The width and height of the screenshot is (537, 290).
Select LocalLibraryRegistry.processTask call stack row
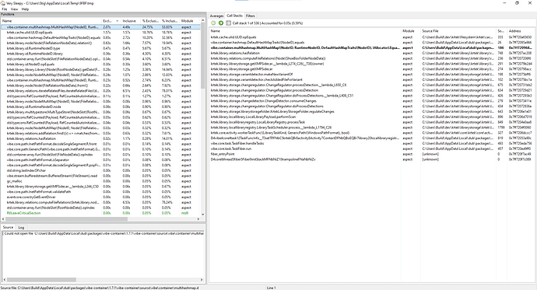(372, 122)
